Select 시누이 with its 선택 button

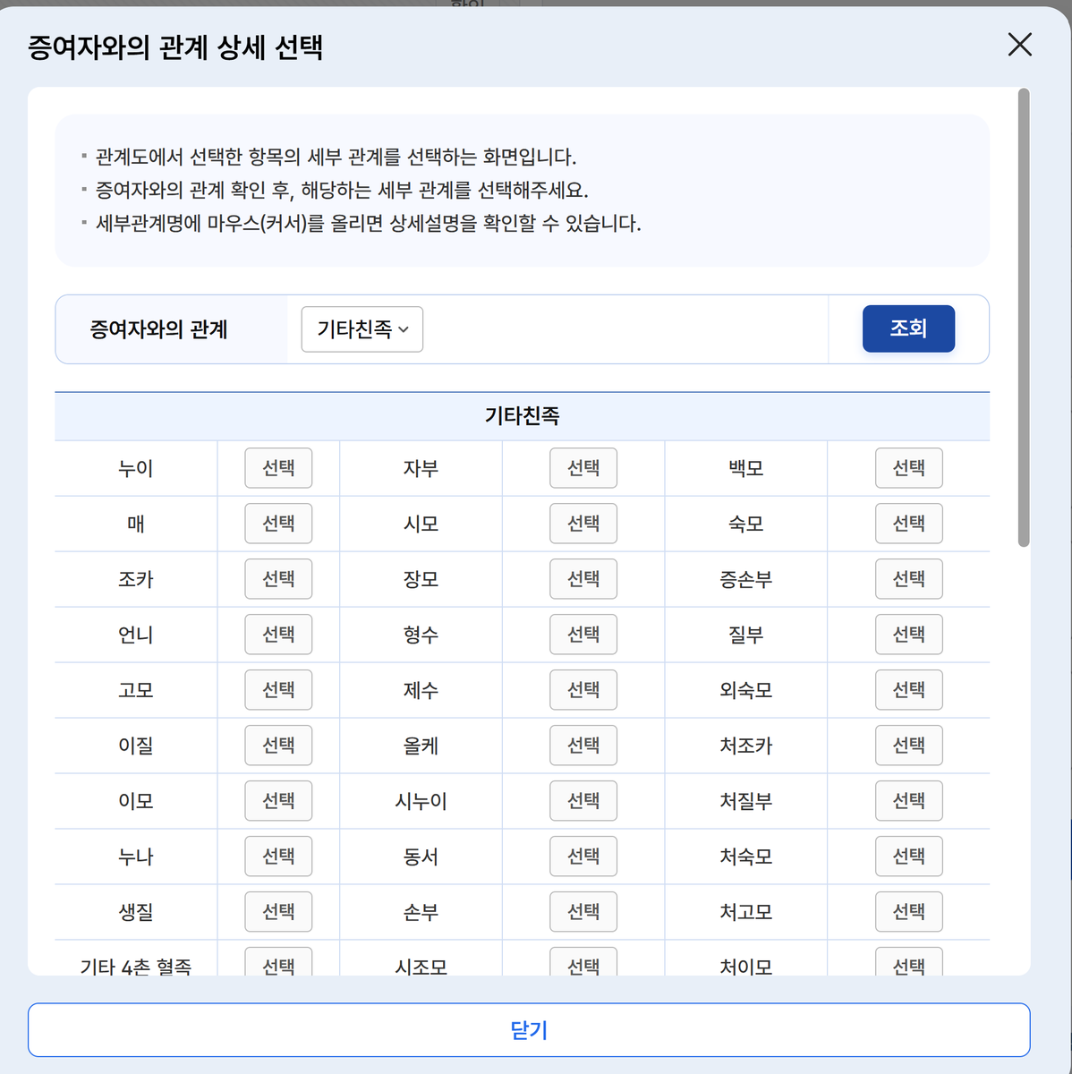pos(583,801)
